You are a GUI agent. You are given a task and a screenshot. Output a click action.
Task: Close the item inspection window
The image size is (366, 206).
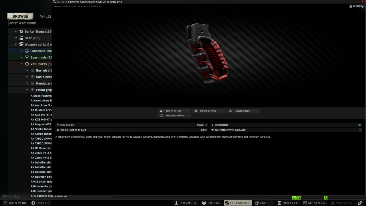(x=363, y=2)
